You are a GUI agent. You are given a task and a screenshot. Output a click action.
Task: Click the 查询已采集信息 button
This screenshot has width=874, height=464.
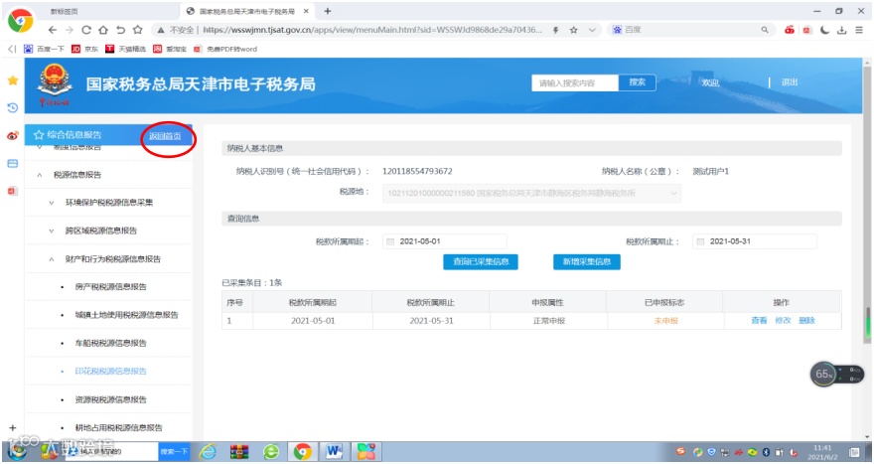[x=481, y=261]
